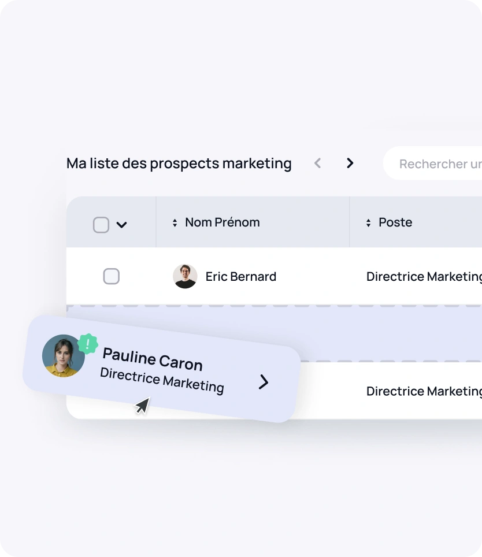
Task: Open Eric Bernard's name link
Action: tap(241, 276)
